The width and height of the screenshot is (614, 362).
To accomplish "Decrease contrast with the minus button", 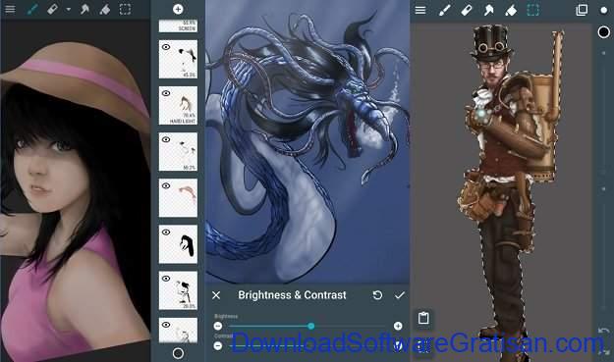I will click(218, 345).
